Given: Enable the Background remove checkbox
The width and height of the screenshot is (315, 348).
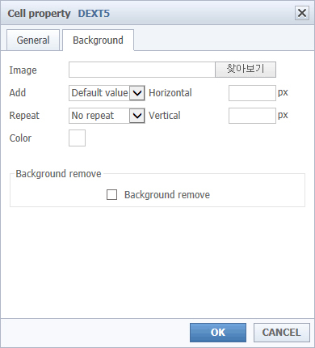Looking at the screenshot, I should point(111,194).
